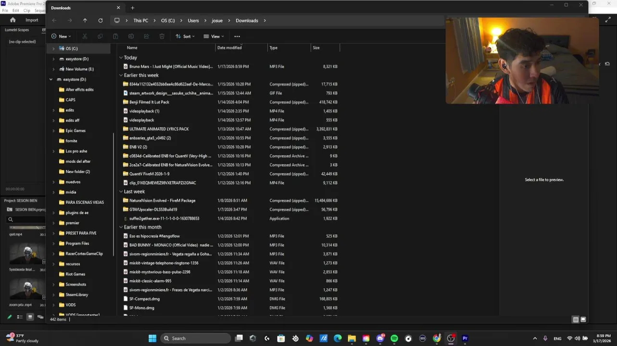Screen dimensions: 617x346
Task: Expand the OS (C:) drive in sidebar
Action: click(x=53, y=49)
